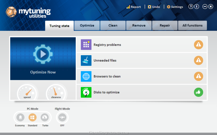Open the Remove tab
This screenshot has height=135, width=217.
coord(139,25)
